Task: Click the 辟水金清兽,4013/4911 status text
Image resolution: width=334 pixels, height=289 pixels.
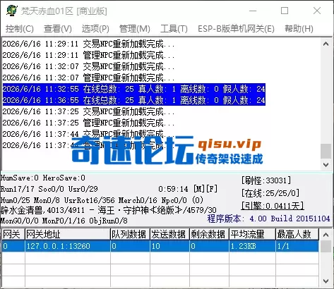Action: [x=42, y=210]
